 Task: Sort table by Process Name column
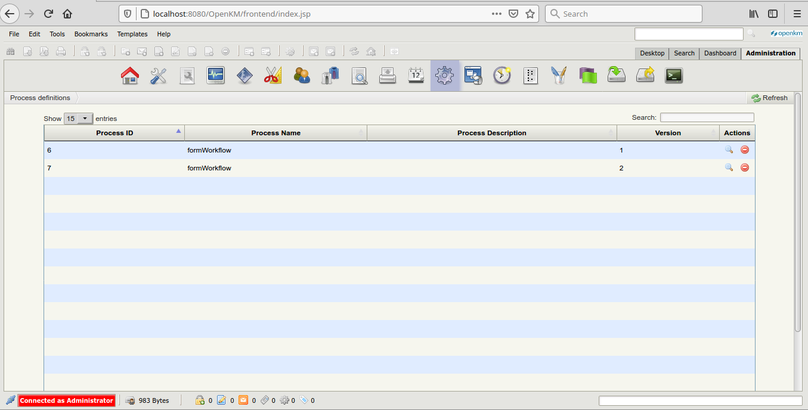pyautogui.click(x=275, y=133)
